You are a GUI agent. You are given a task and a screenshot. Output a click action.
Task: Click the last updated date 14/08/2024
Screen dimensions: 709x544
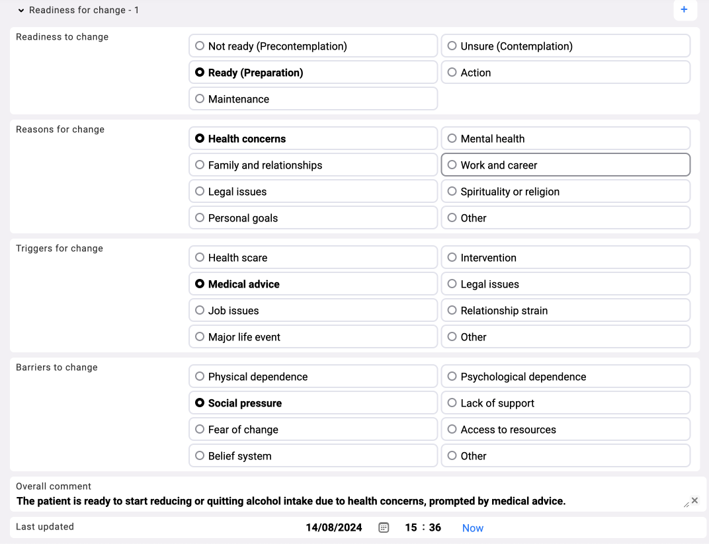334,527
